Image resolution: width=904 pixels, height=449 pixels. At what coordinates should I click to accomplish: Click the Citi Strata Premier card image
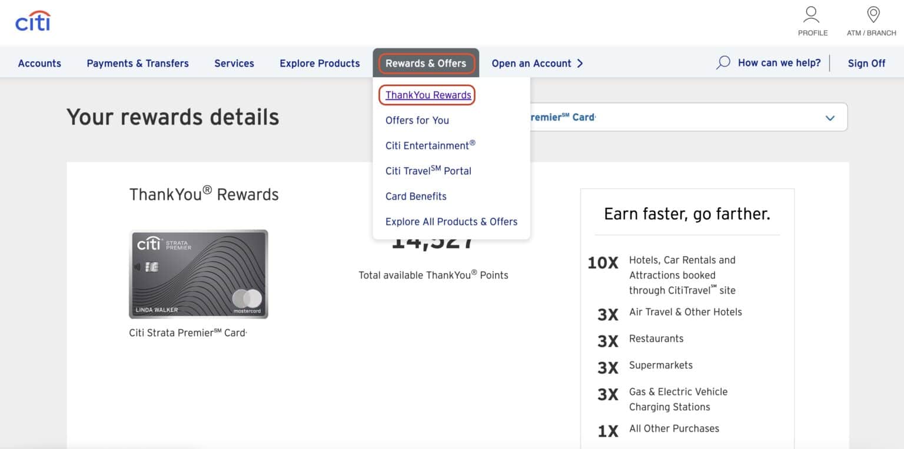pos(198,274)
